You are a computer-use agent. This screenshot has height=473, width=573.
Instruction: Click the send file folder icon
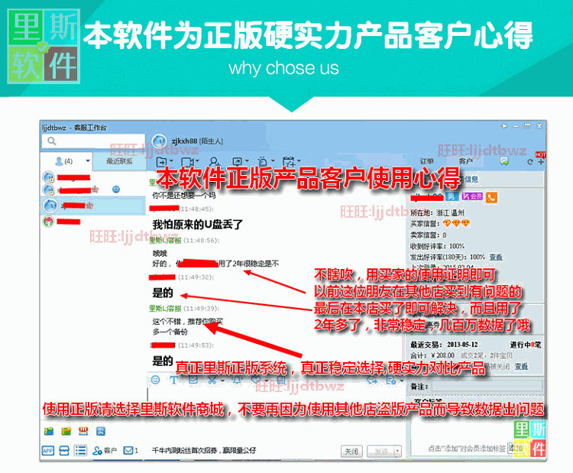point(161,161)
